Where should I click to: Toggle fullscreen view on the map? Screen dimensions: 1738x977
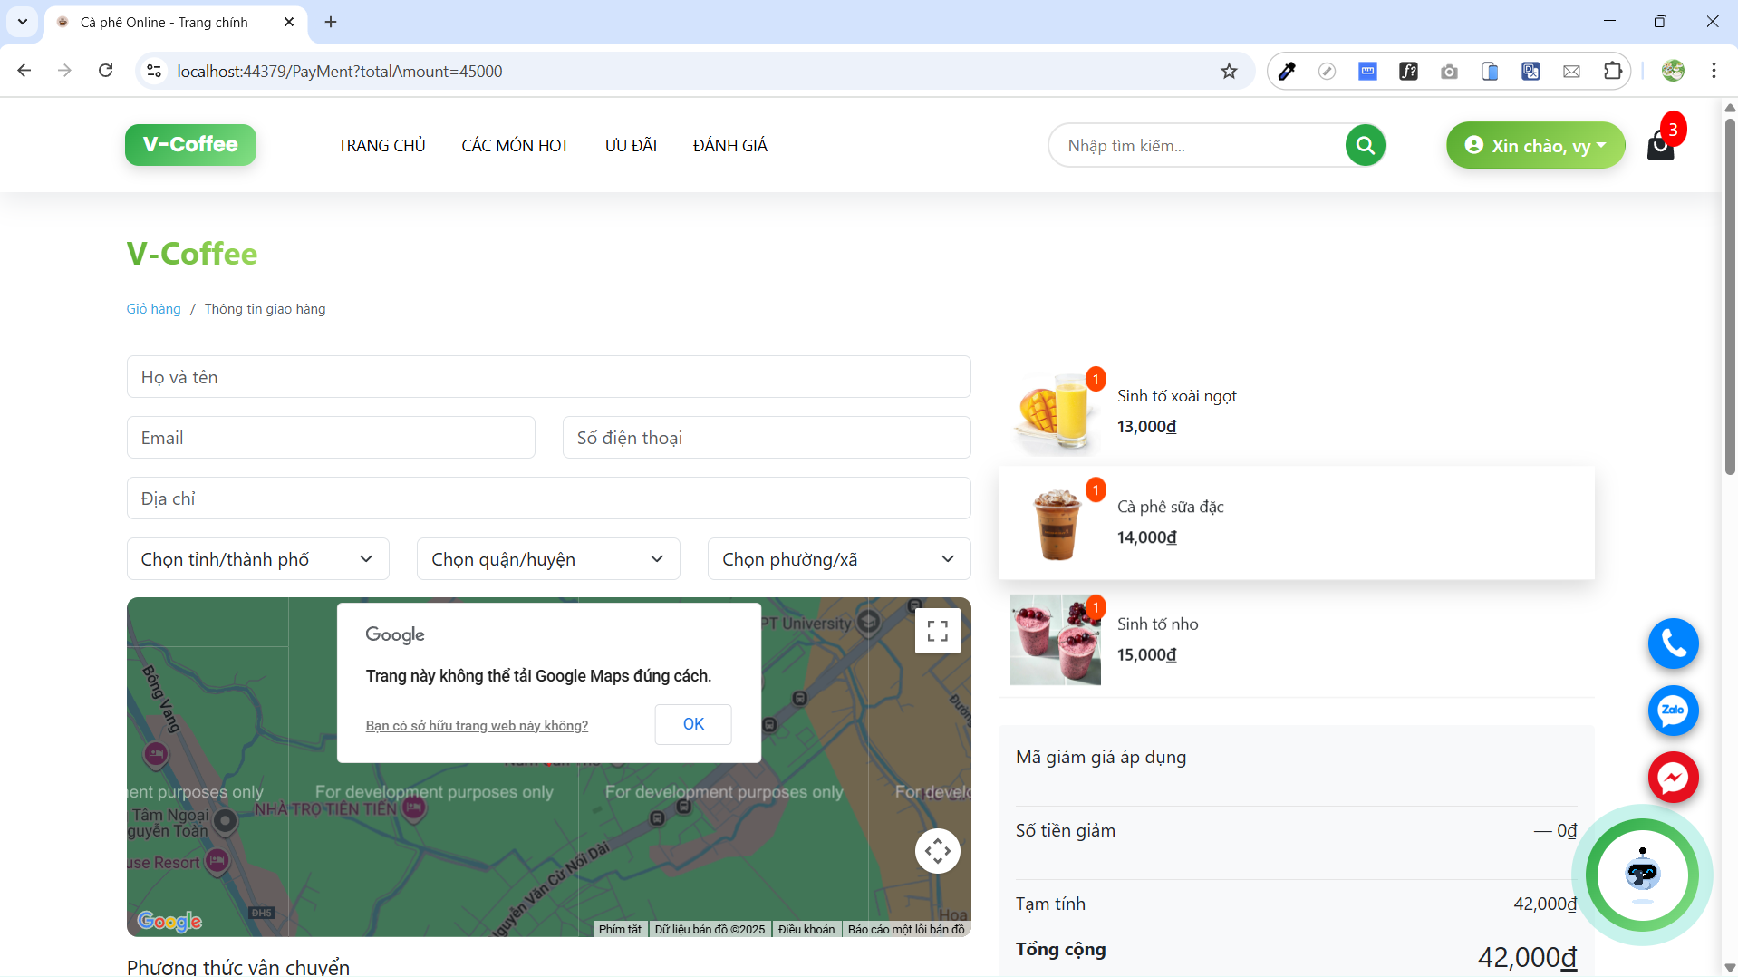pos(938,631)
